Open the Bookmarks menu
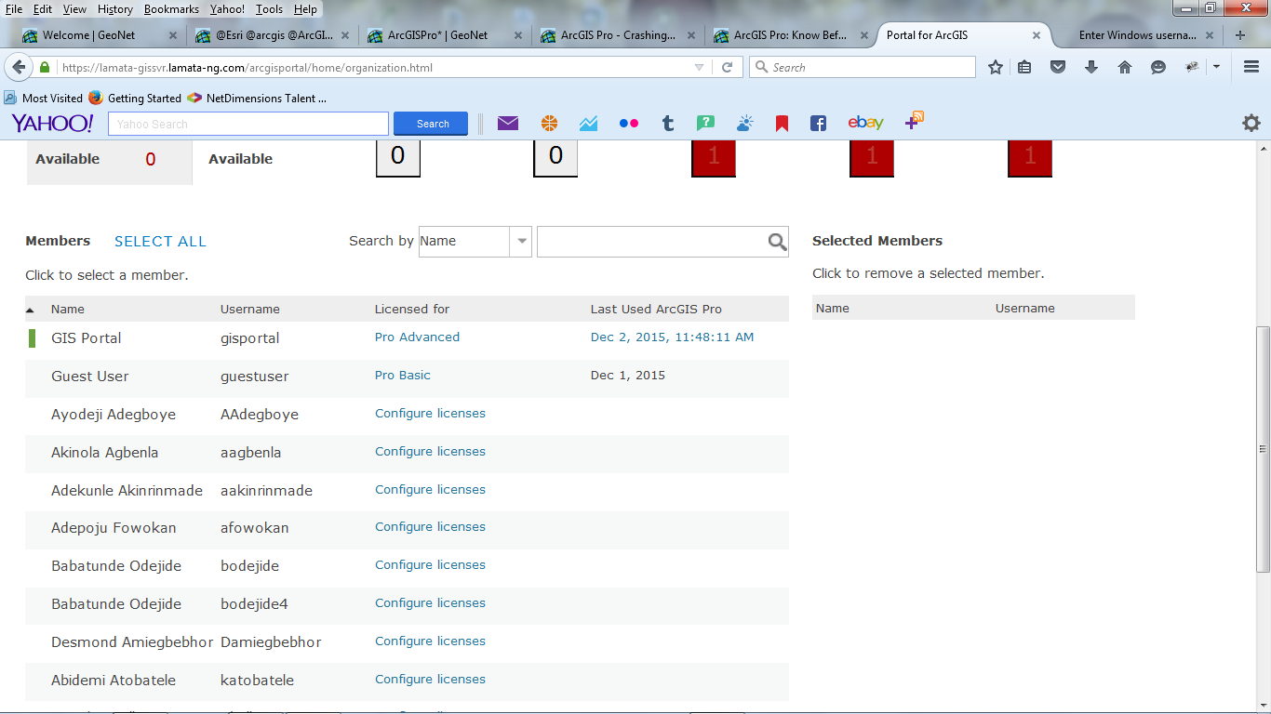This screenshot has height=714, width=1271. [172, 8]
